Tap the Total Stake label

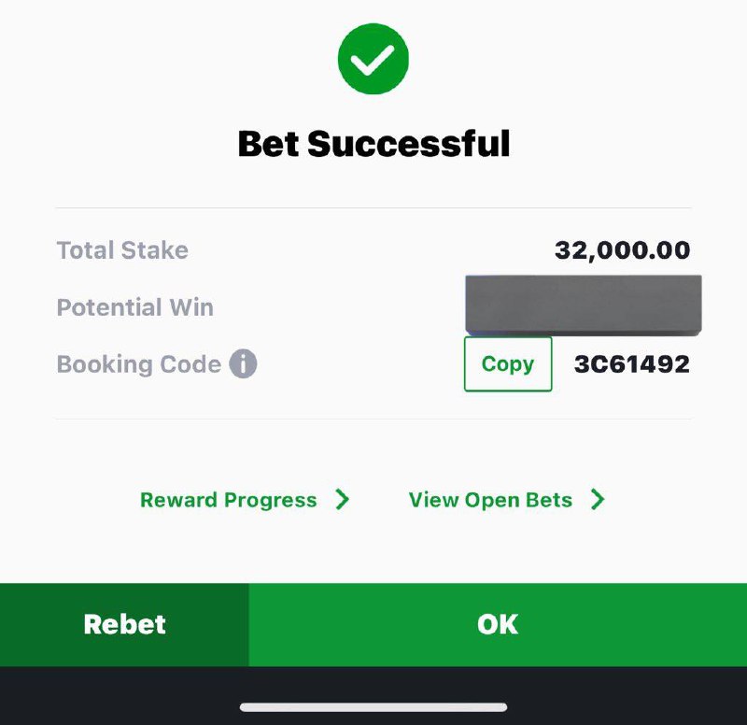tap(122, 250)
